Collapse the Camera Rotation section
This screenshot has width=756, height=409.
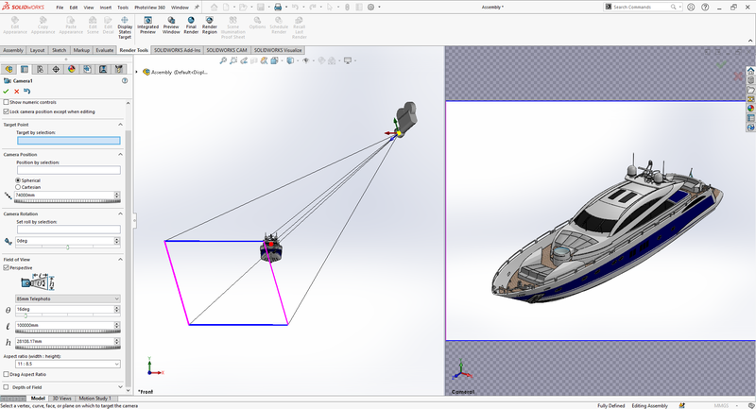[x=120, y=213]
